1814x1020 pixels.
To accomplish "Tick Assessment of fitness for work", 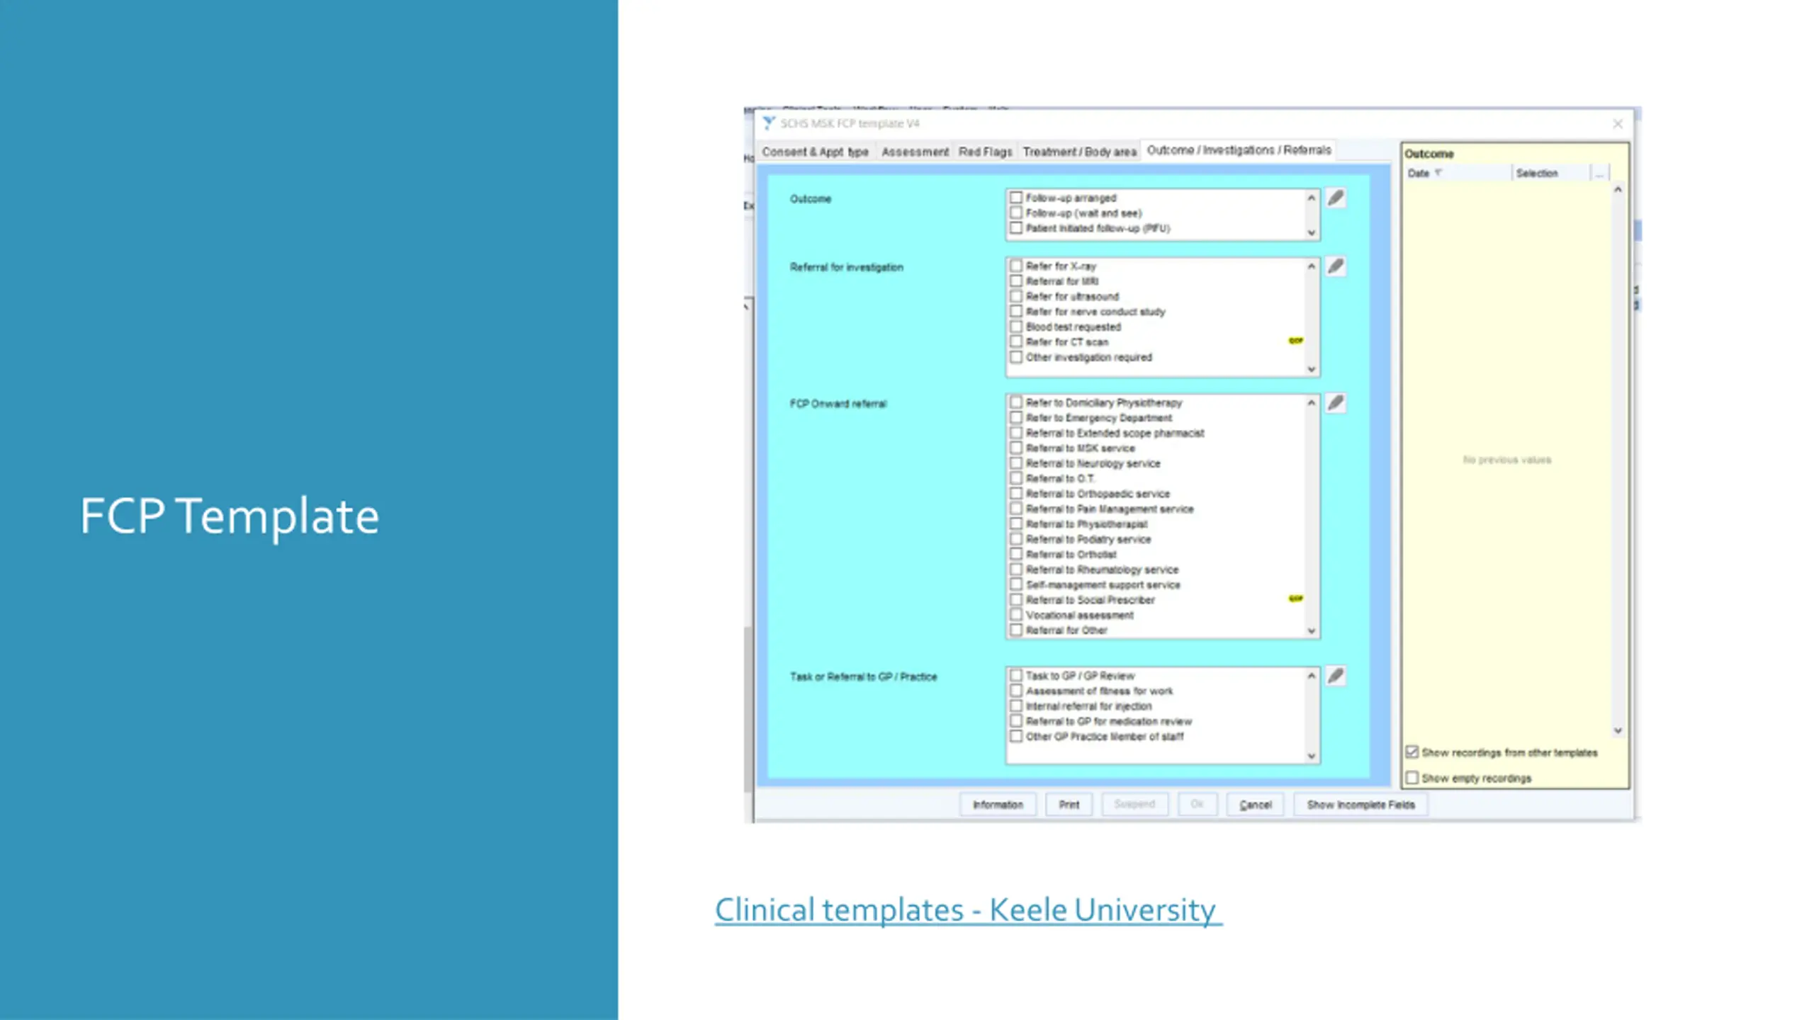I will coord(1016,691).
